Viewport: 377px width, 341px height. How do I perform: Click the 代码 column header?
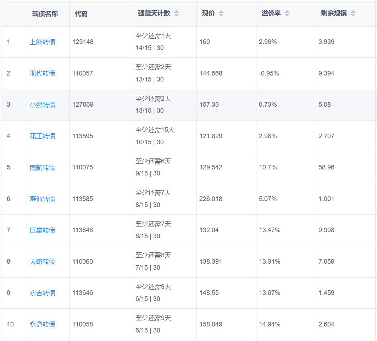(81, 14)
